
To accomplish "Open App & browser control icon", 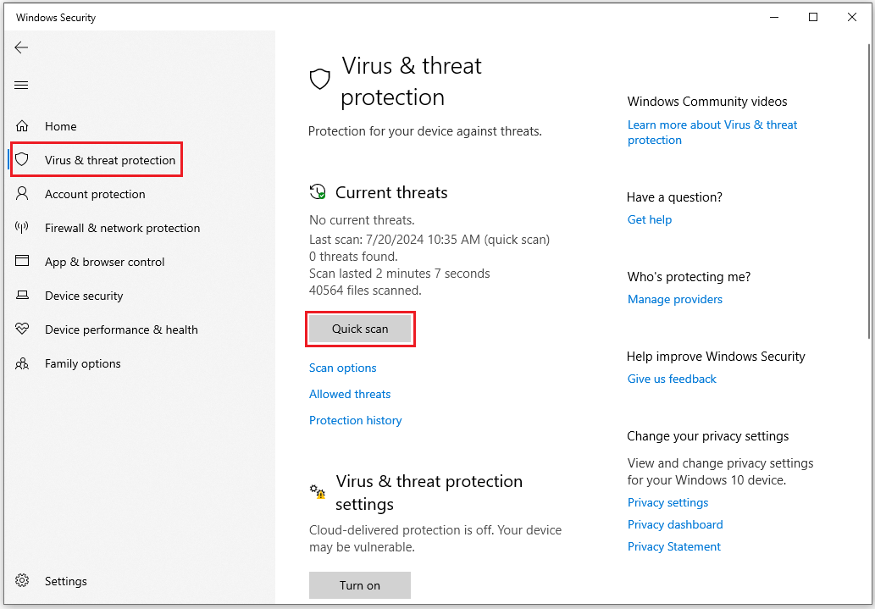I will point(23,262).
